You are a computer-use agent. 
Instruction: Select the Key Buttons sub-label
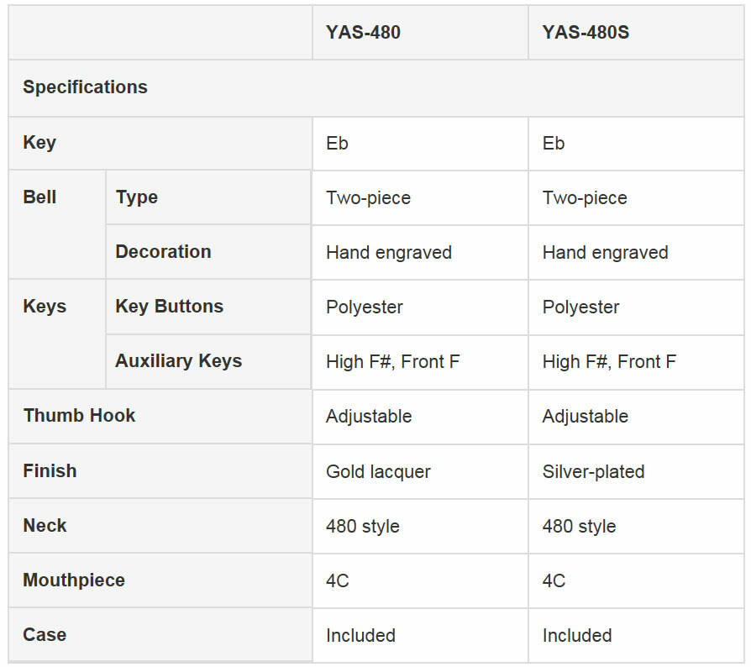point(169,307)
